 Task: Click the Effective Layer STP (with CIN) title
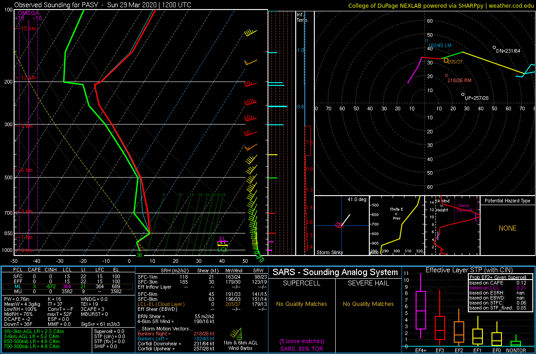coord(469,270)
